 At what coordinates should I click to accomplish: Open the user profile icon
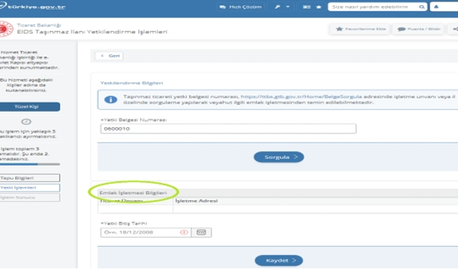click(436, 7)
